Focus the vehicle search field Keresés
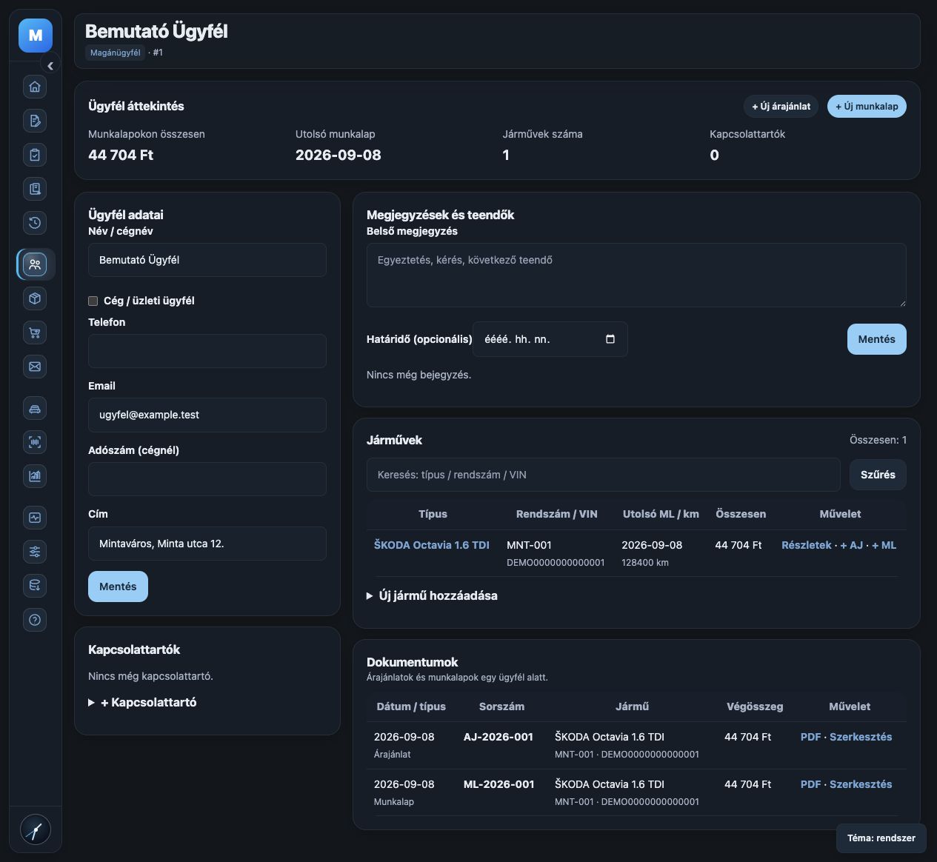Screen dimensions: 937x862 click(x=604, y=475)
